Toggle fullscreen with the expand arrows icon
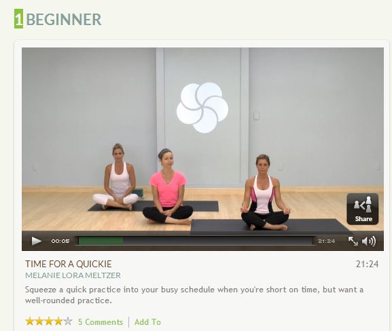392x331 pixels. click(353, 241)
